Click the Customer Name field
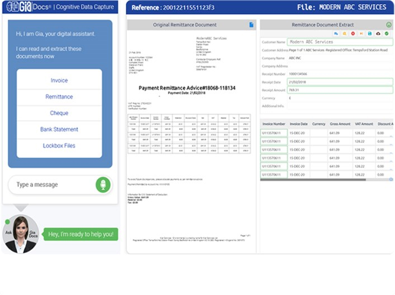 [x=340, y=42]
